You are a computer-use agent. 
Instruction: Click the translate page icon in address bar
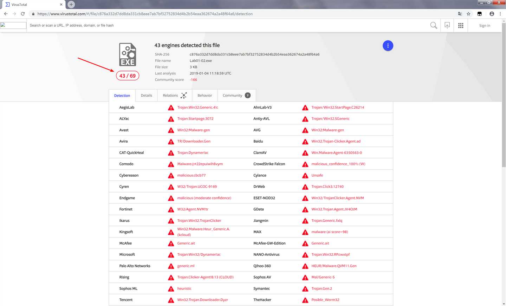(x=460, y=14)
